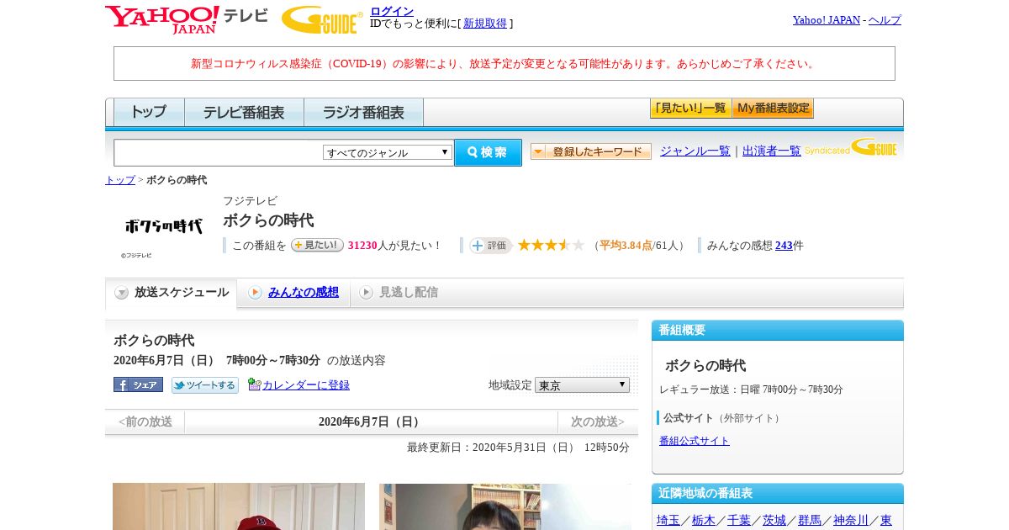
Task: Open the ジャンル一覧 link
Action: click(x=695, y=151)
